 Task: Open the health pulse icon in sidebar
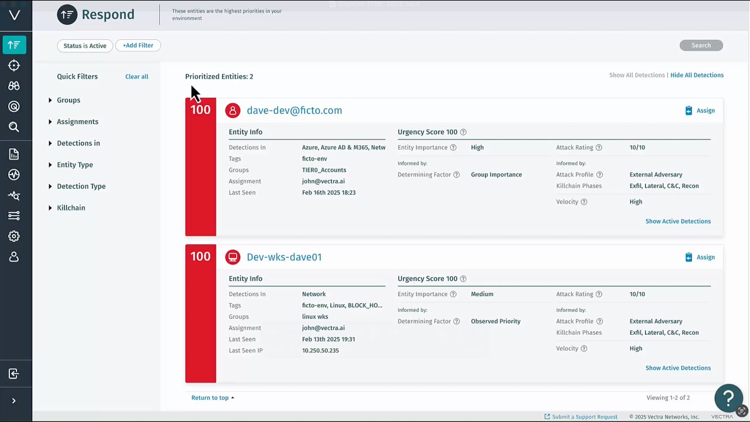tap(14, 175)
